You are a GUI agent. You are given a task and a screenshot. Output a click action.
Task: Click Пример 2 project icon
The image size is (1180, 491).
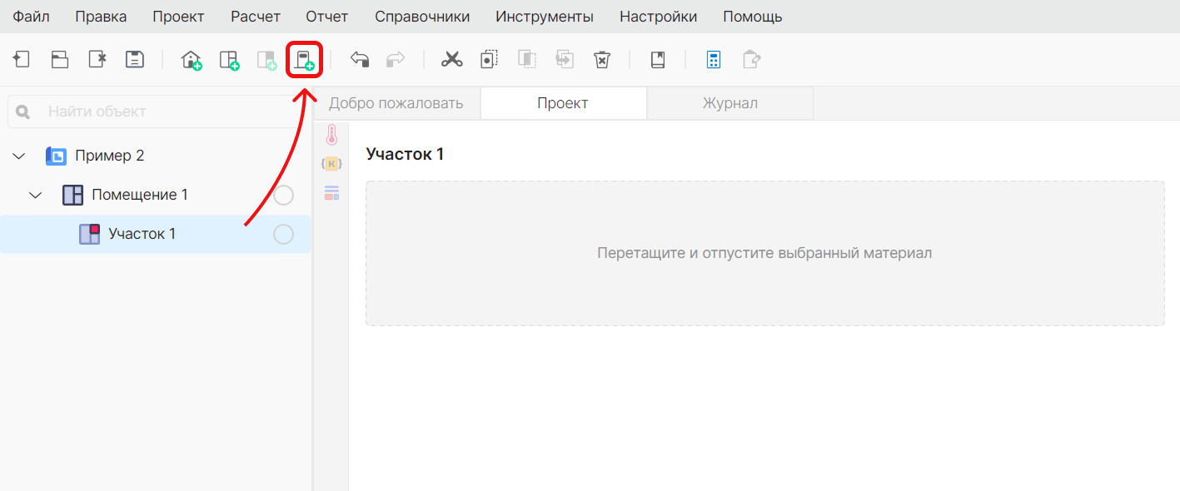[x=56, y=156]
